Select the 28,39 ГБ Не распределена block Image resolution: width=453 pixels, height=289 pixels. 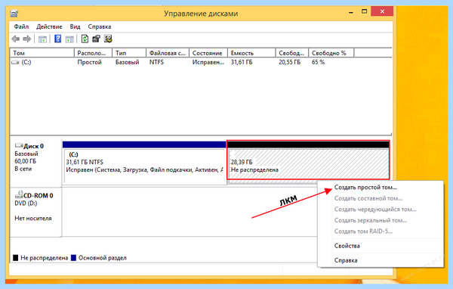pos(308,160)
